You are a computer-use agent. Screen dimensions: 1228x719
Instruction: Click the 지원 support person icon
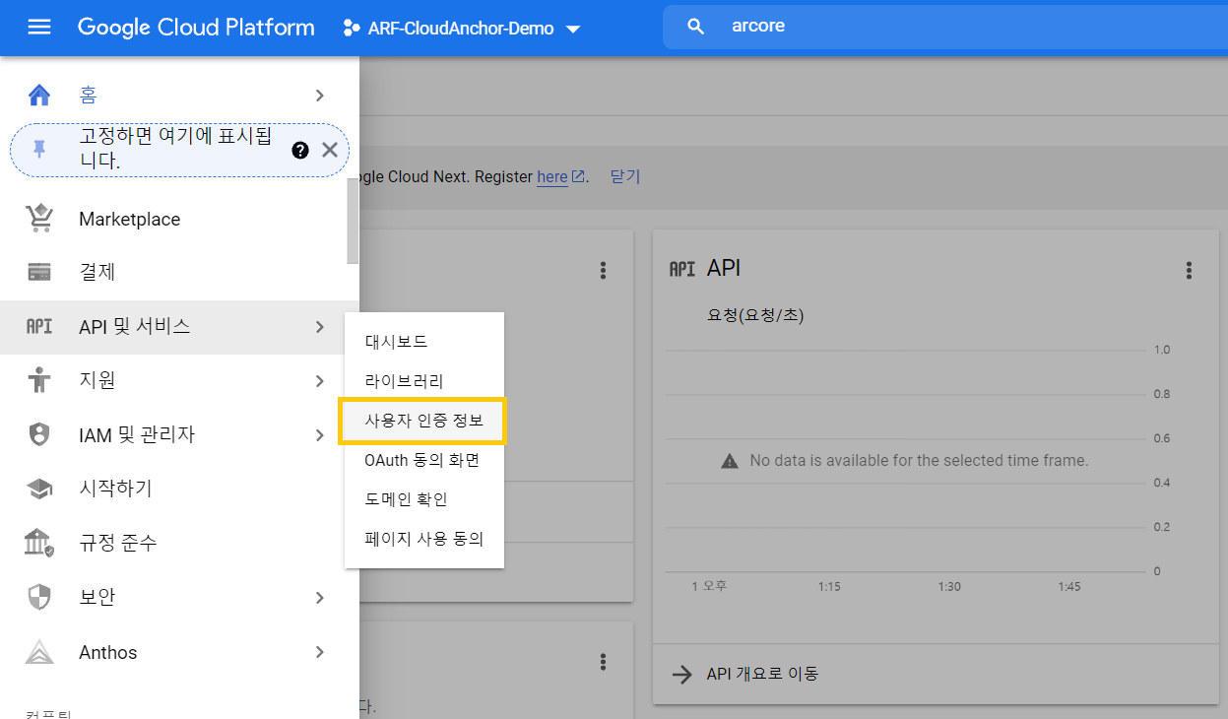tap(38, 380)
